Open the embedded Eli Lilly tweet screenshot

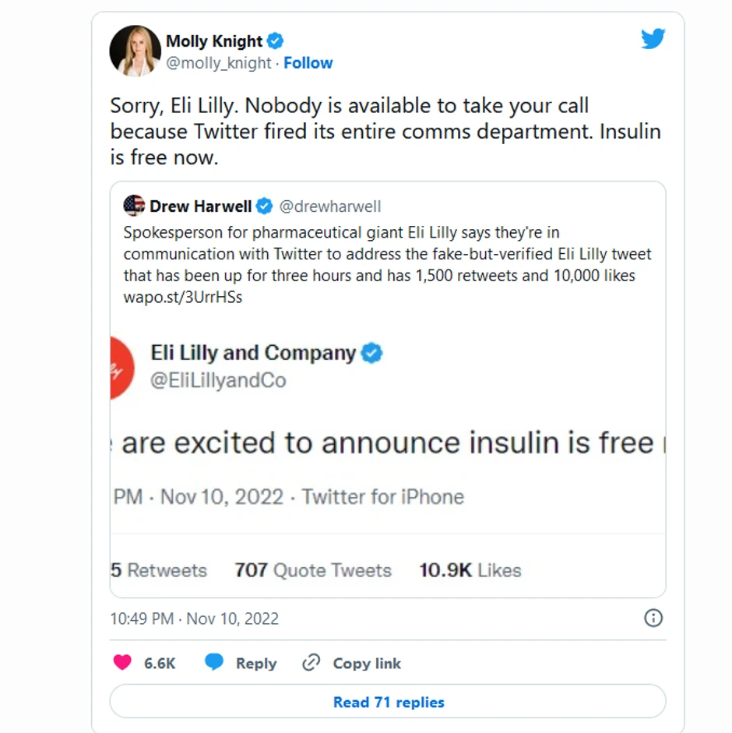(x=387, y=452)
